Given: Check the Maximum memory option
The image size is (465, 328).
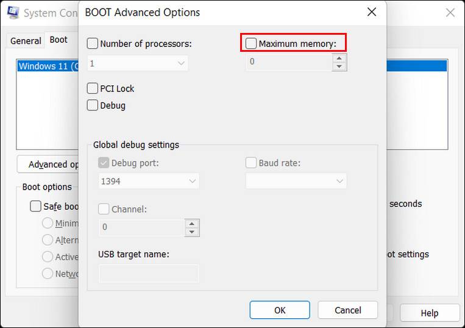Looking at the screenshot, I should click(251, 43).
